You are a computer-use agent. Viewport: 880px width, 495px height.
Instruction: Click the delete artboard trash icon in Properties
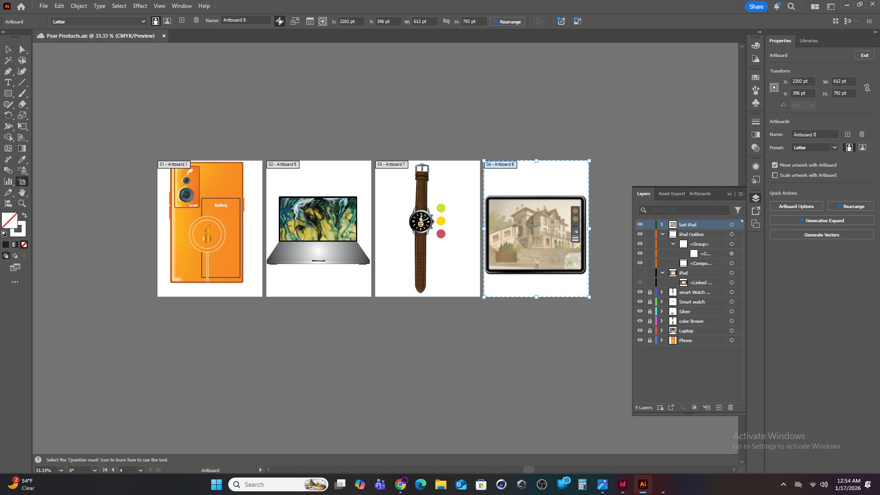coord(862,135)
